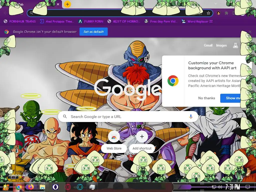This screenshot has height=192, width=256.
Task: Focus the Chrome address bar
Action: [120, 13]
